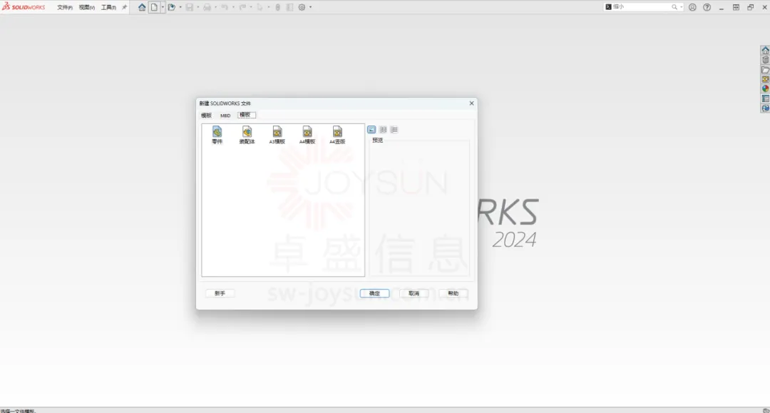Switch dialog to list details view
Viewport: 770px width, 413px height.
[x=394, y=130]
